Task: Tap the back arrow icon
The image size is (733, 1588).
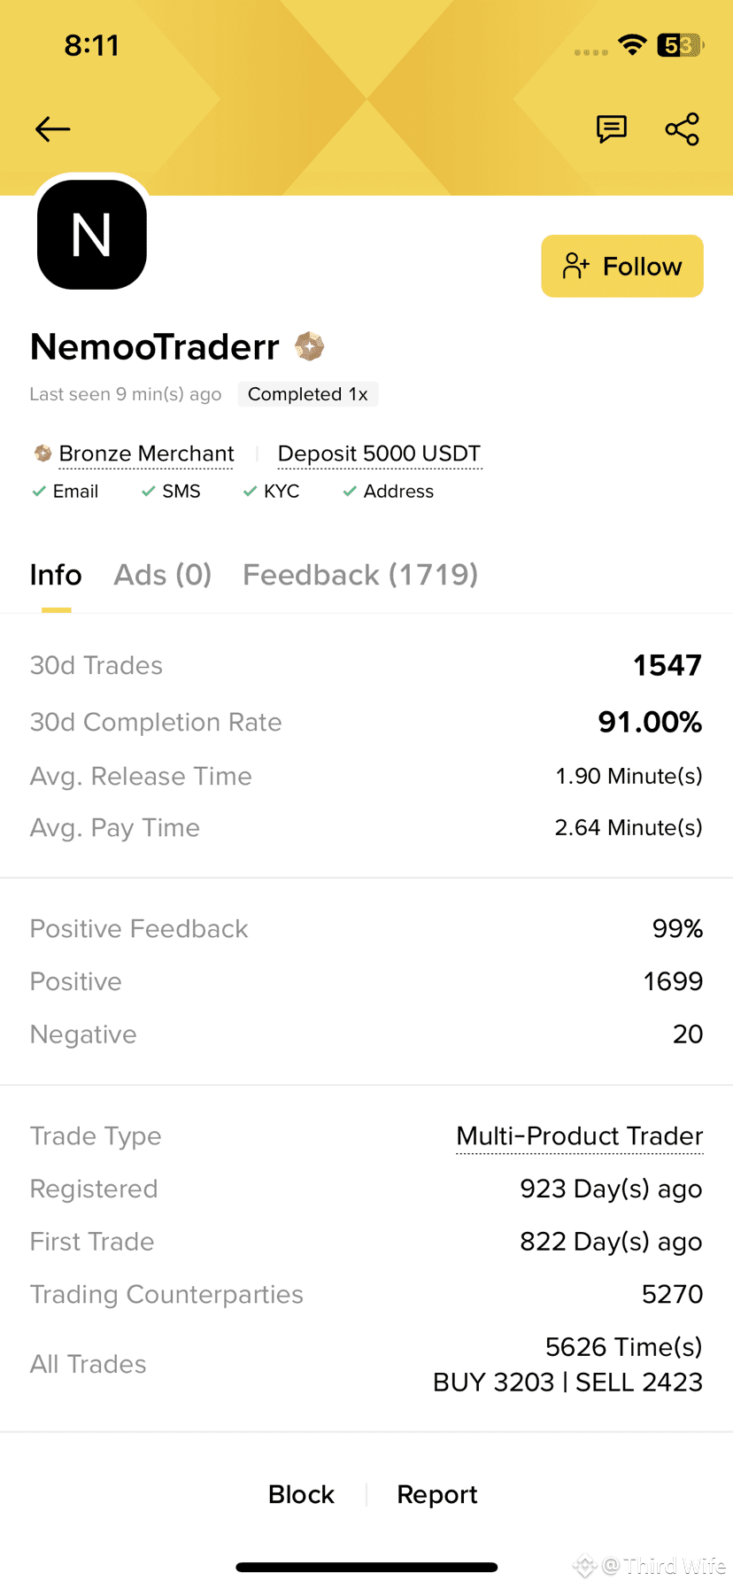Action: (52, 129)
